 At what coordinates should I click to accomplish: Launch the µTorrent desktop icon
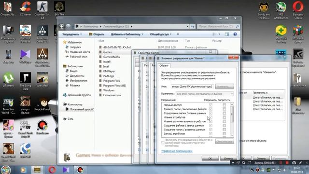point(8,80)
